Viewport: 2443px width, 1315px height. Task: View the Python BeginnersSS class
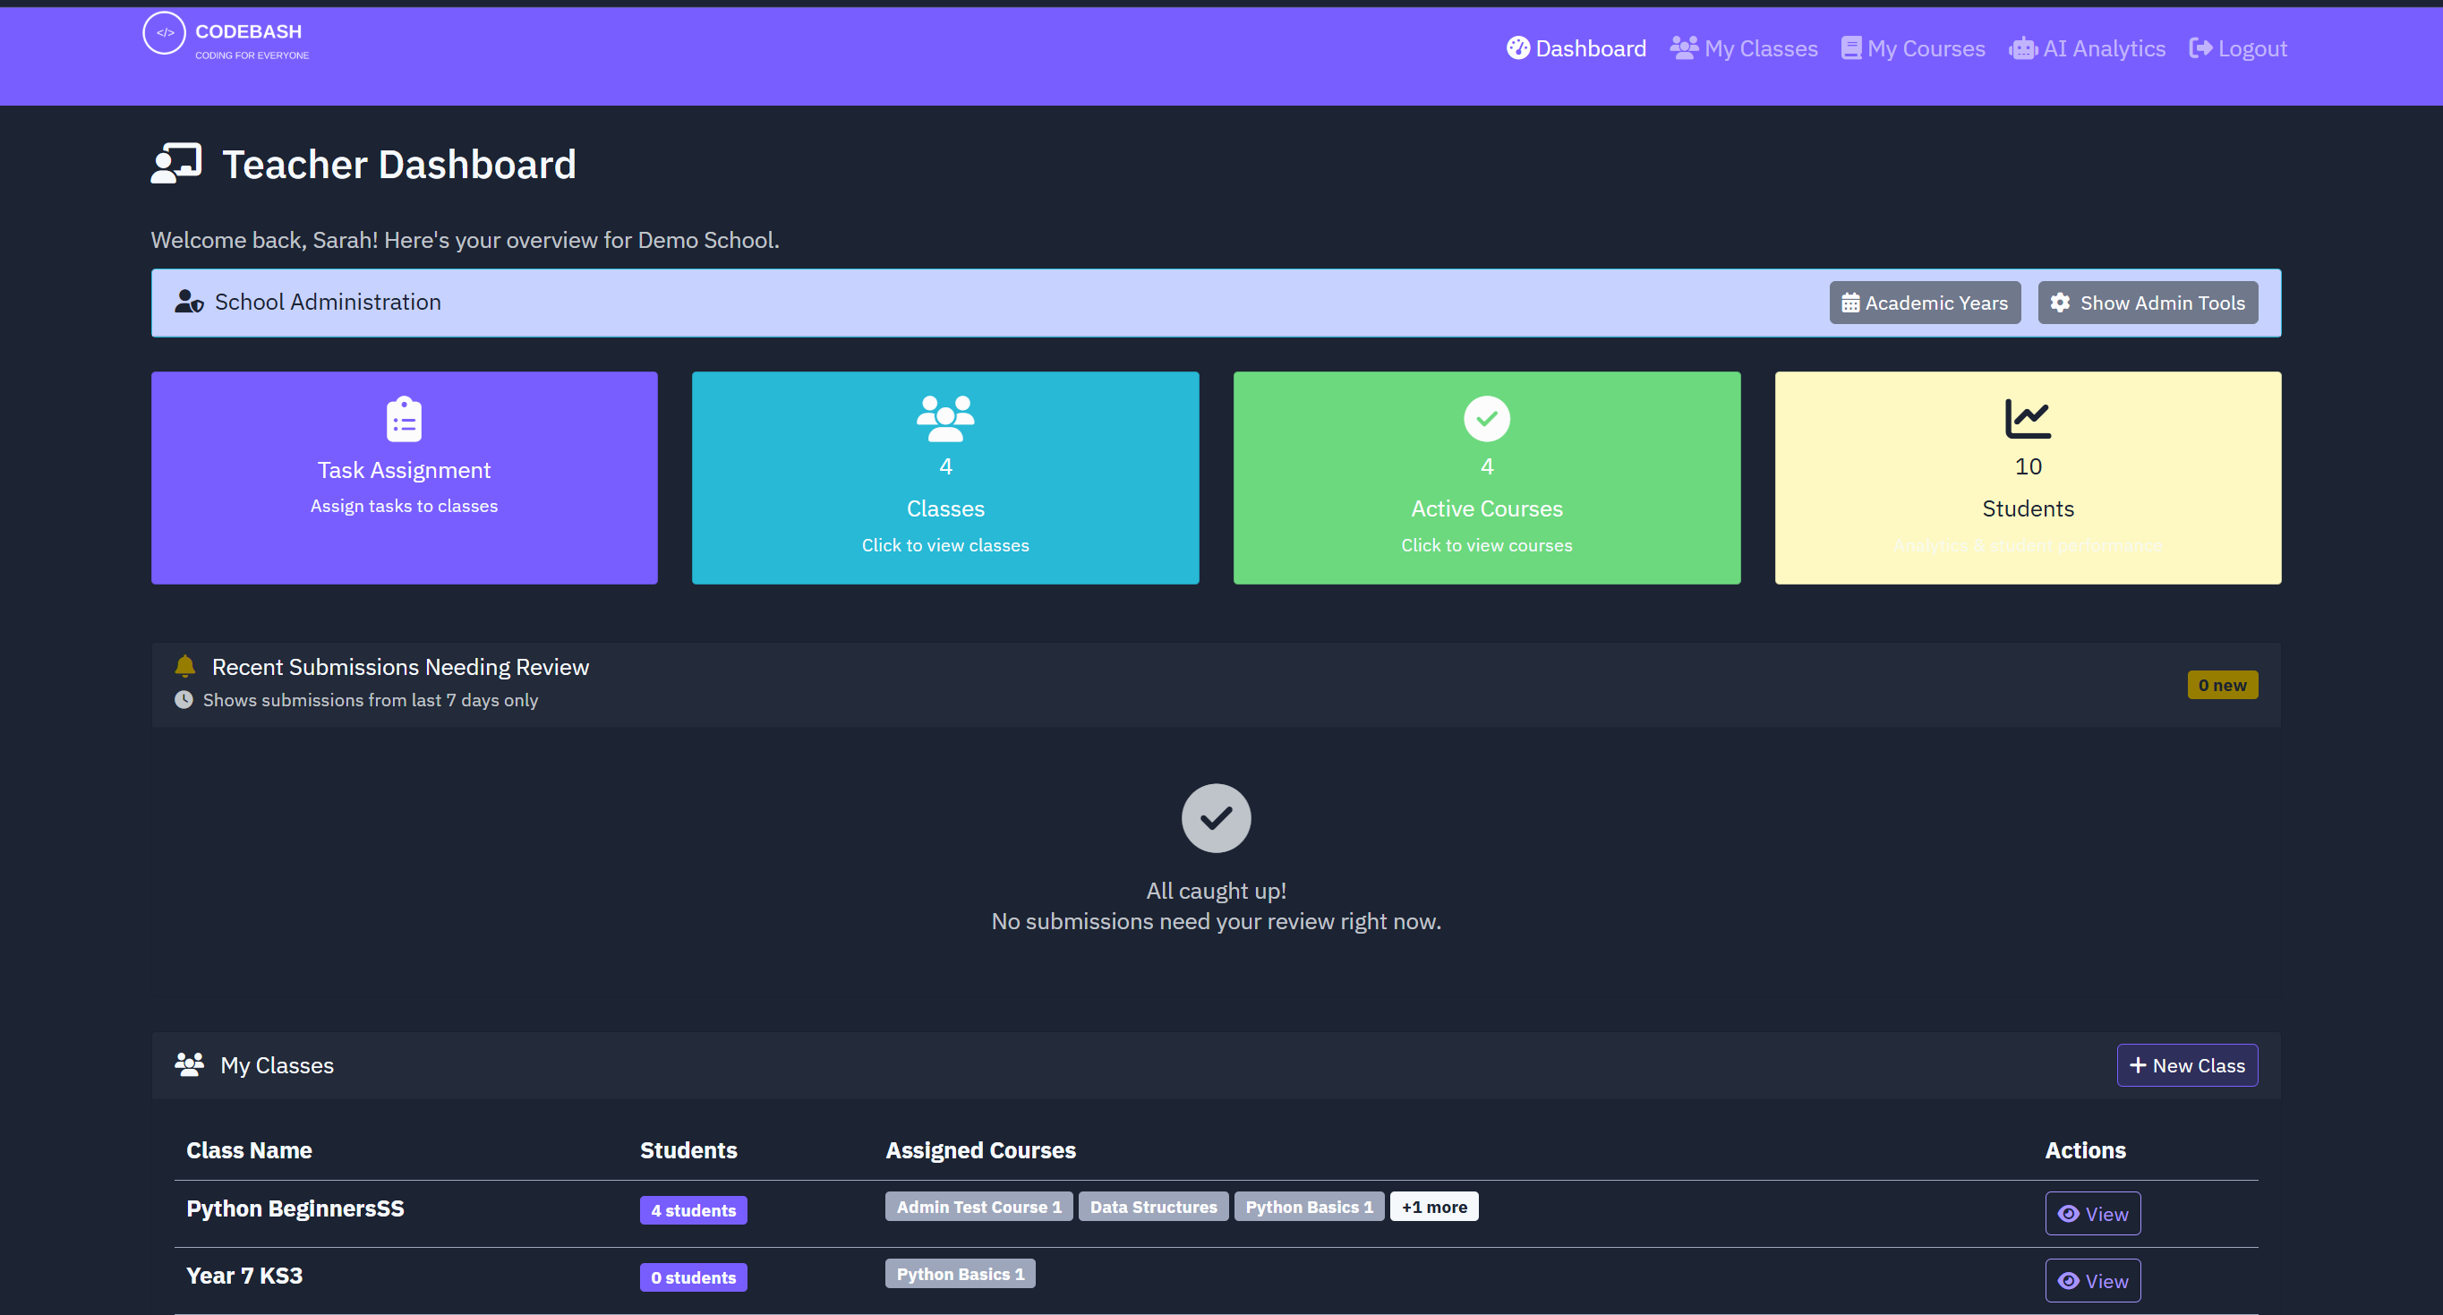pyautogui.click(x=2092, y=1215)
